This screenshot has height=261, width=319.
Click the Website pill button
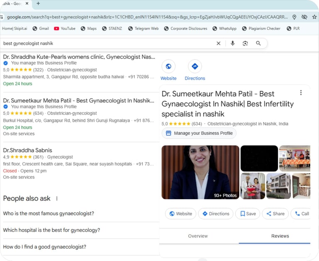(181, 214)
